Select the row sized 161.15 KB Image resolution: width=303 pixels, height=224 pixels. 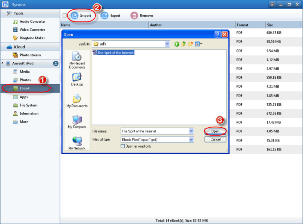[266, 149]
